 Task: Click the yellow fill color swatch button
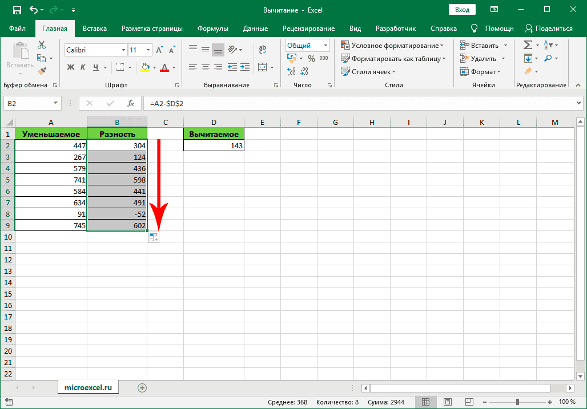click(145, 67)
